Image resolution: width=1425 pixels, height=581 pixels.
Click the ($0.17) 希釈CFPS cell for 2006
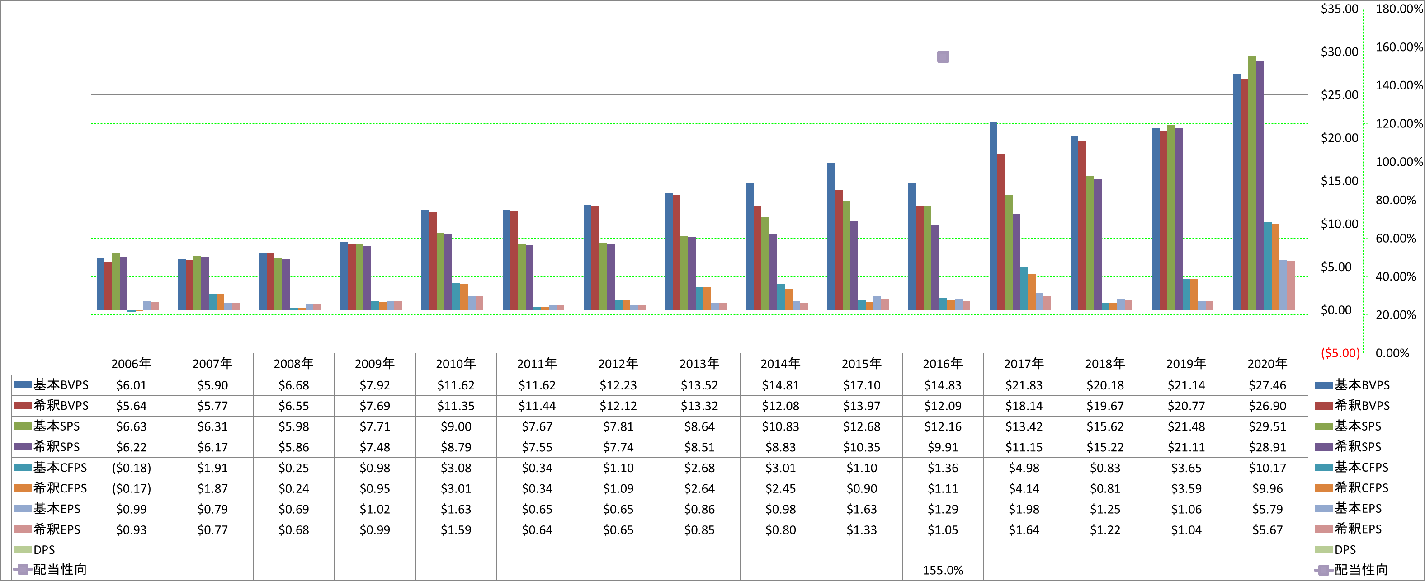131,488
